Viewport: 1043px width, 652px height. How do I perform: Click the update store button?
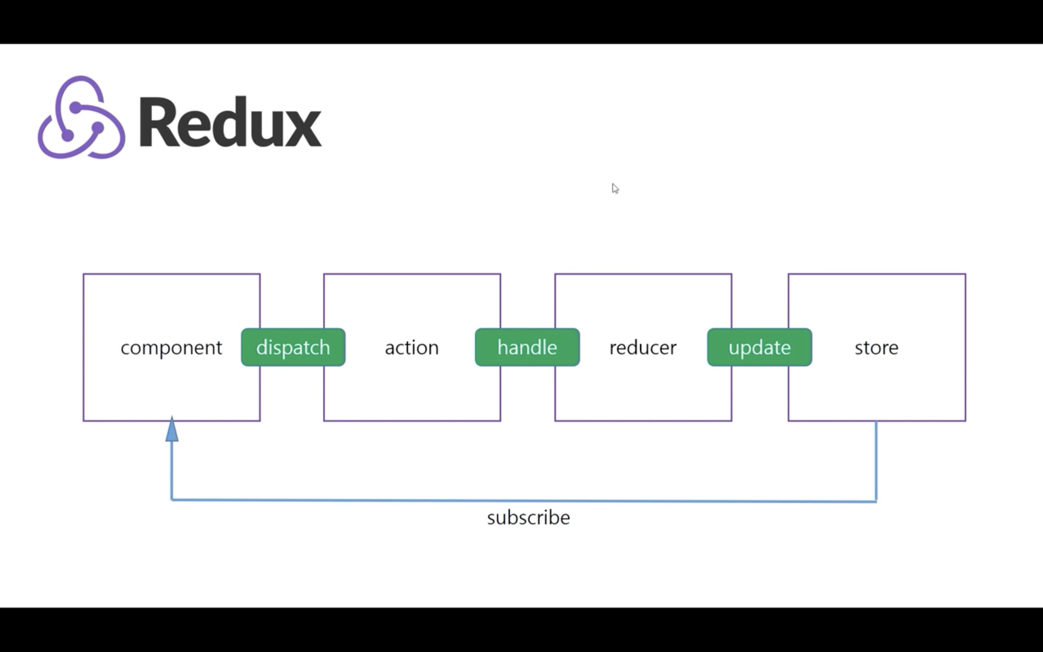click(759, 347)
